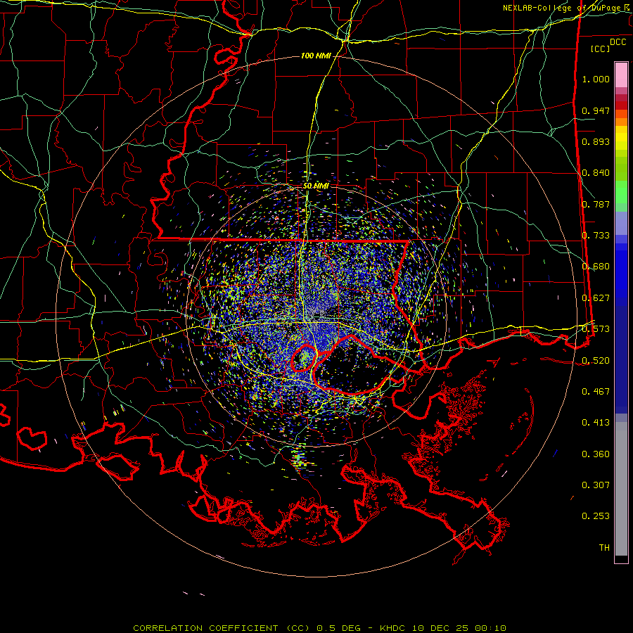Screen dimensions: 633x633
Task: Click the 0.413 scale value
Action: [x=596, y=423]
